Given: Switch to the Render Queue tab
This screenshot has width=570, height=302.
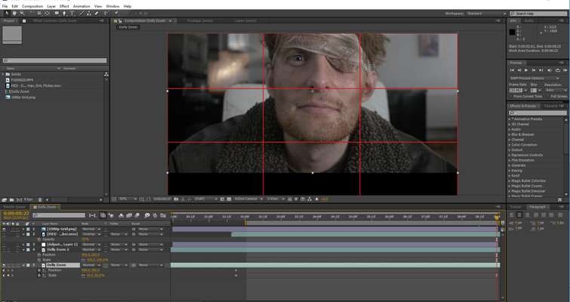Looking at the screenshot, I should pyautogui.click(x=15, y=206).
